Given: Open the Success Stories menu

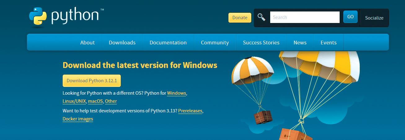Looking at the screenshot, I should (x=261, y=43).
